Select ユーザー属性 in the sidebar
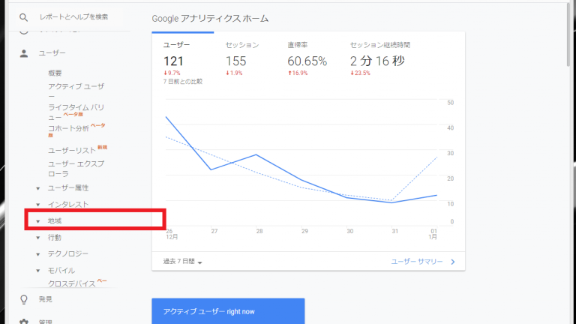The width and height of the screenshot is (576, 324). [x=68, y=187]
